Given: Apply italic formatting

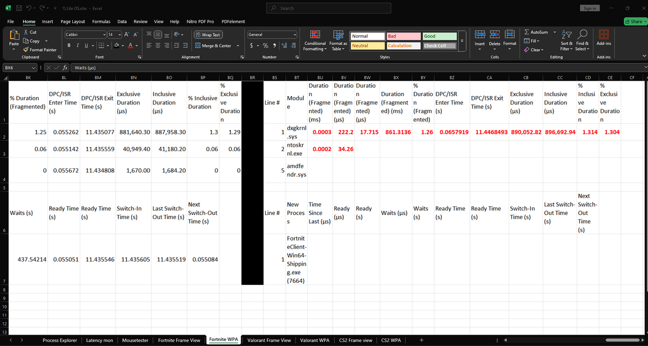Looking at the screenshot, I should point(77,46).
